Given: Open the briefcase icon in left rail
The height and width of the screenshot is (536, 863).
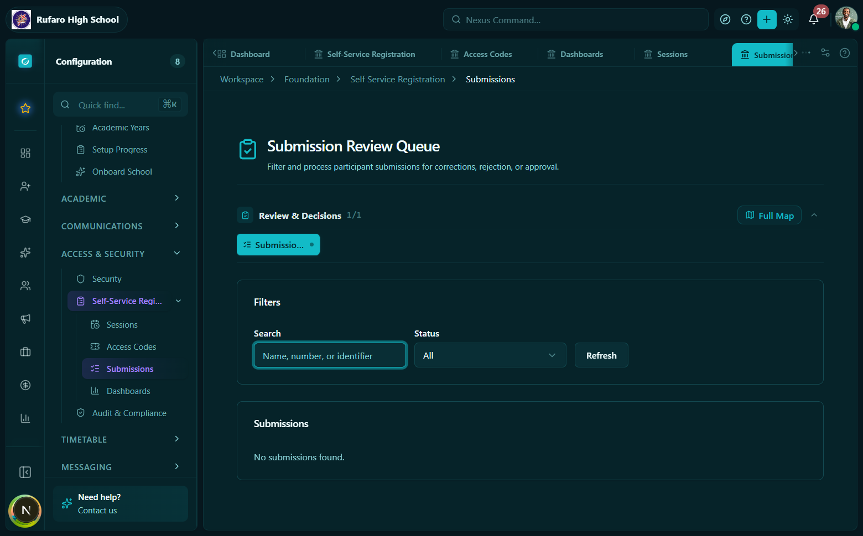Looking at the screenshot, I should click(x=25, y=352).
